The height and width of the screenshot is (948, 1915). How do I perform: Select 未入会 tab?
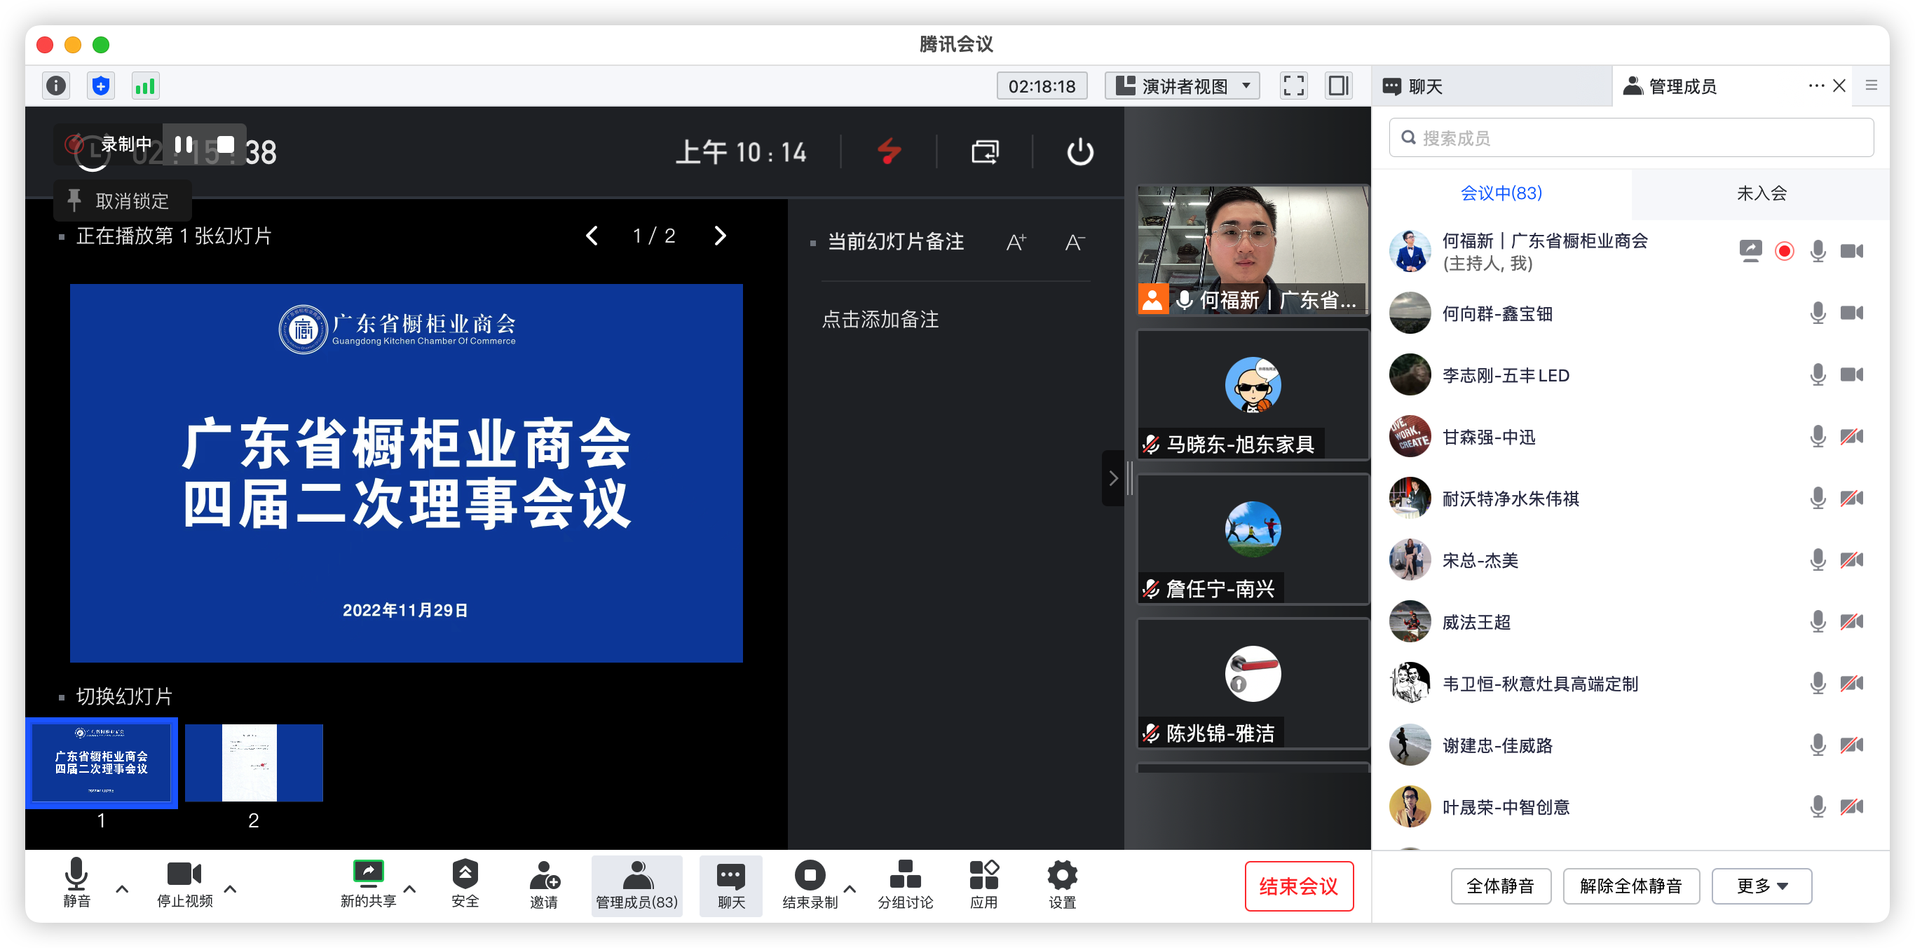coord(1761,194)
